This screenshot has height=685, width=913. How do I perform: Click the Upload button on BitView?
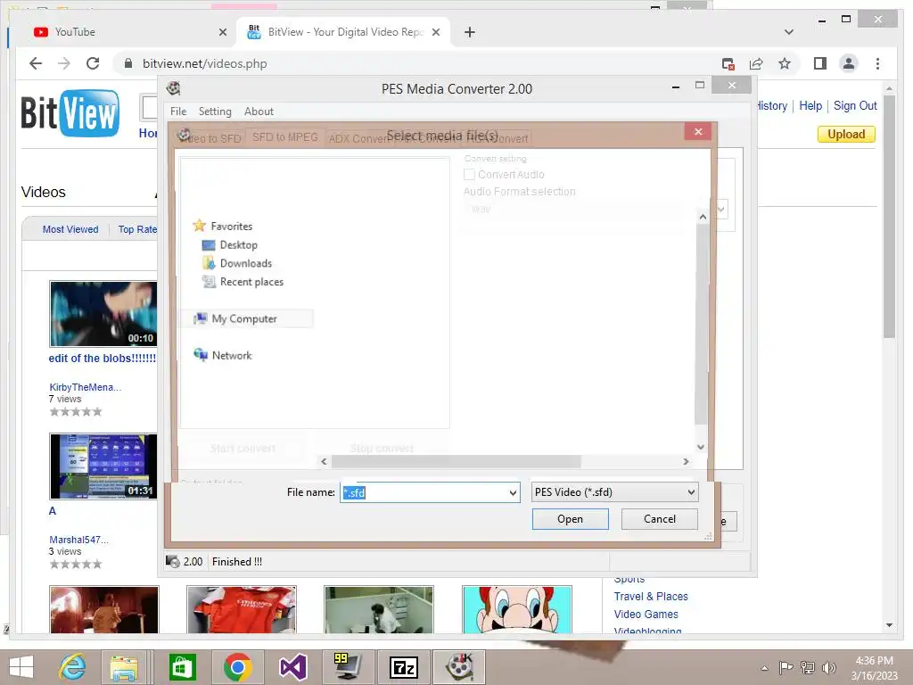[x=846, y=134]
